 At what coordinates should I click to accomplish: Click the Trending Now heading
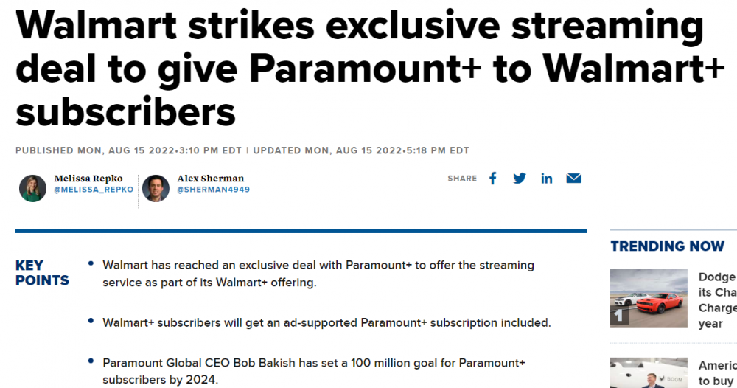(667, 246)
